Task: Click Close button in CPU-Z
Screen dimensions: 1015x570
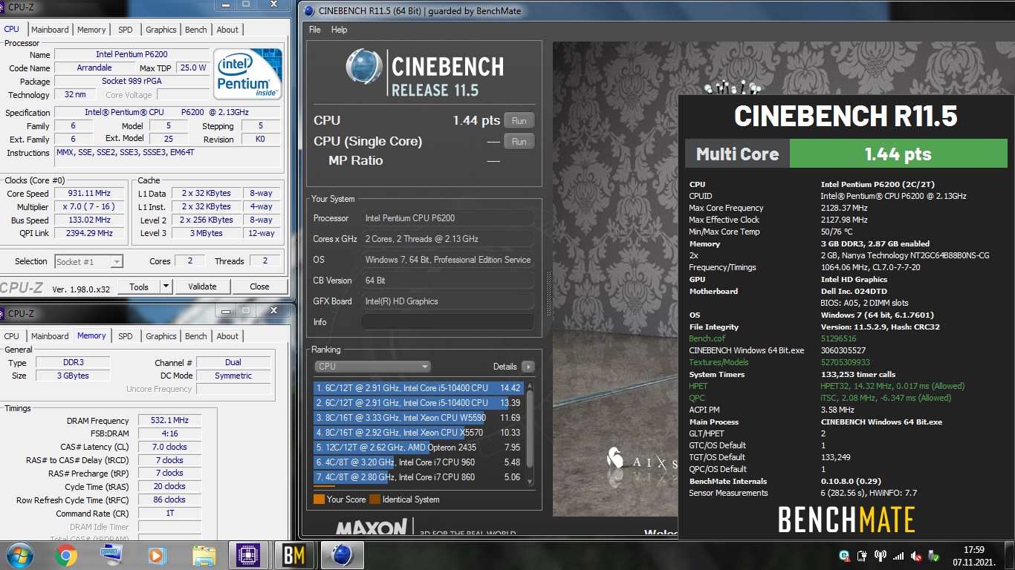Action: coord(259,286)
